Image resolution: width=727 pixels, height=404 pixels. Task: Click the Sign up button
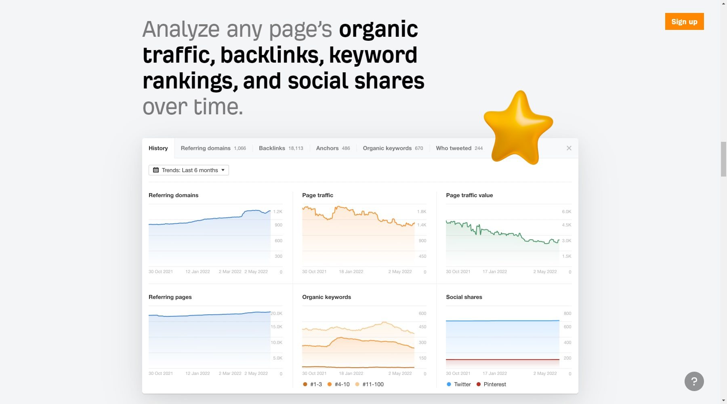(684, 21)
